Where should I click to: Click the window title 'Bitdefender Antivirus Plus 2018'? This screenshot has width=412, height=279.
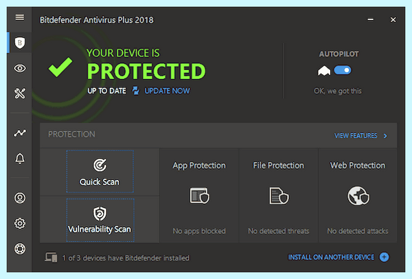click(x=96, y=20)
